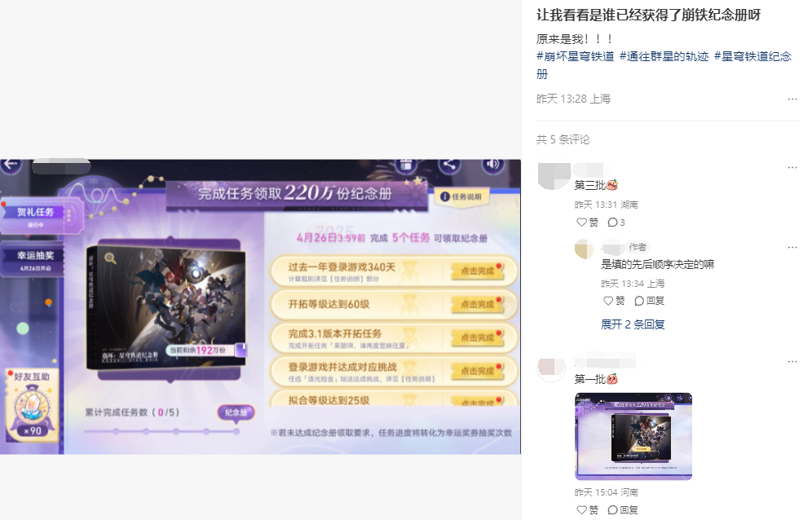Image resolution: width=812 pixels, height=520 pixels.
Task: Click the 纪念册 milestone badge on the progress bar
Action: (236, 412)
